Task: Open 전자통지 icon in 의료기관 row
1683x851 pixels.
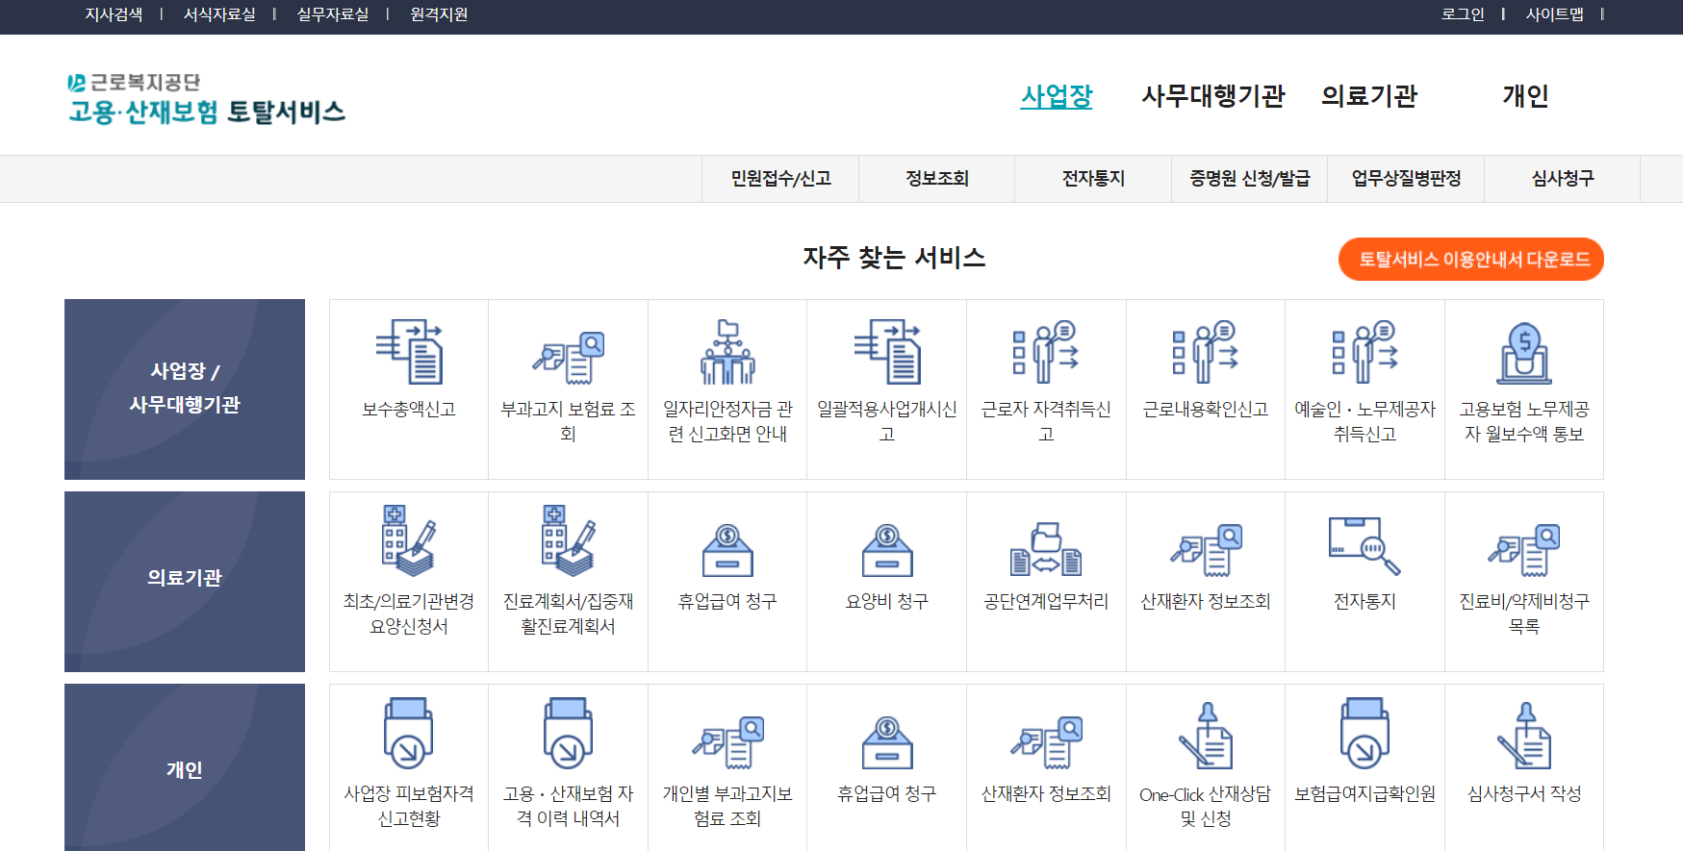Action: click(x=1364, y=546)
